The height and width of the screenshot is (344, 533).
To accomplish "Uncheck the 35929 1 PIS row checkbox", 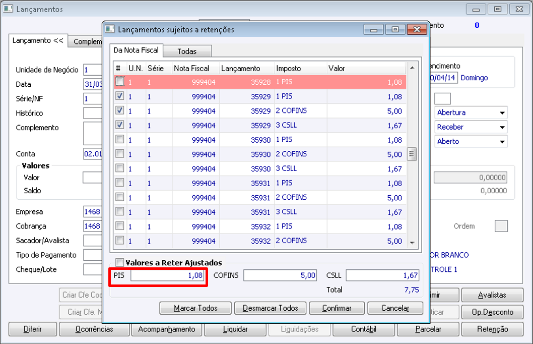I will 120,96.
